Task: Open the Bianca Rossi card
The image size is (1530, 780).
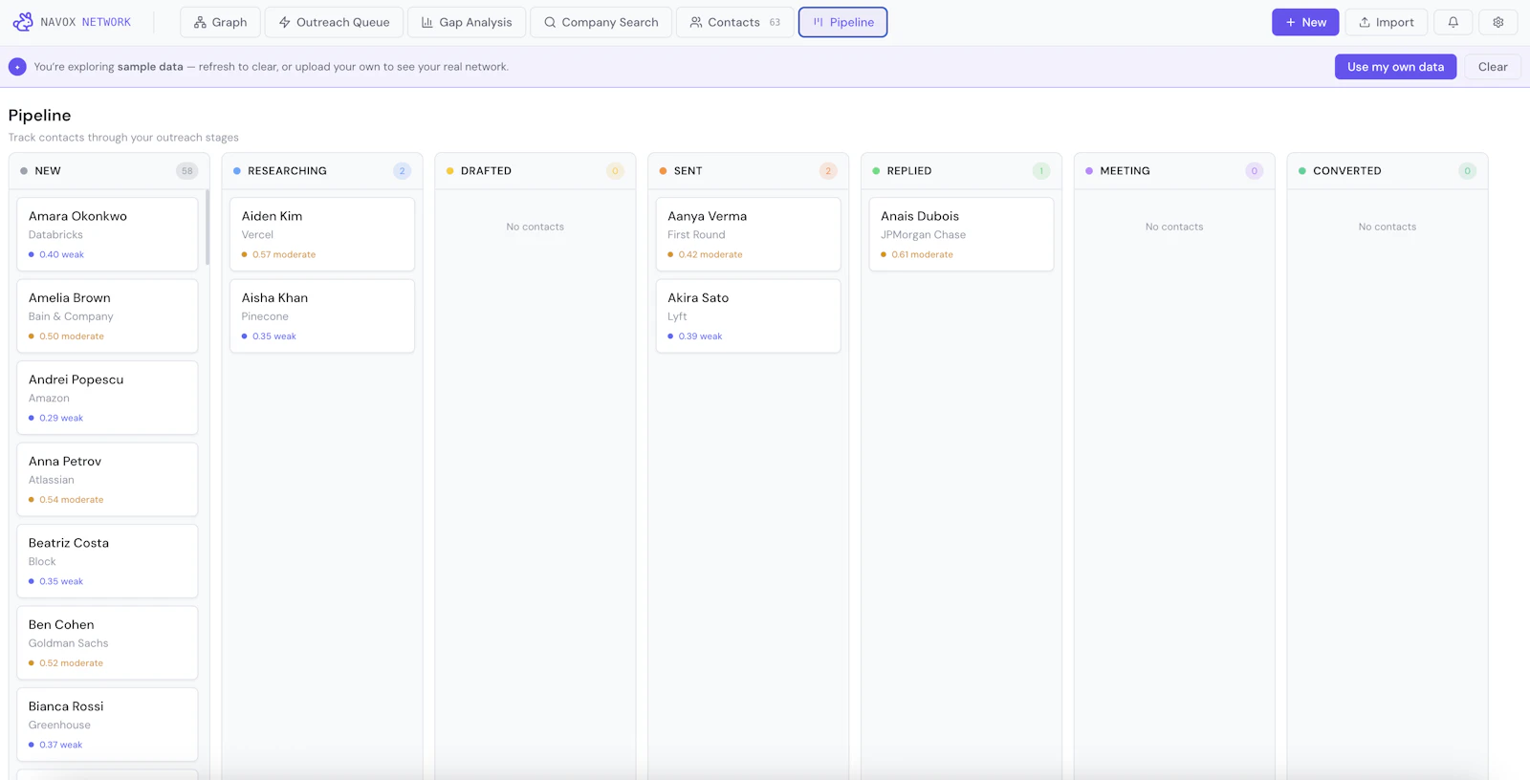Action: coord(107,725)
